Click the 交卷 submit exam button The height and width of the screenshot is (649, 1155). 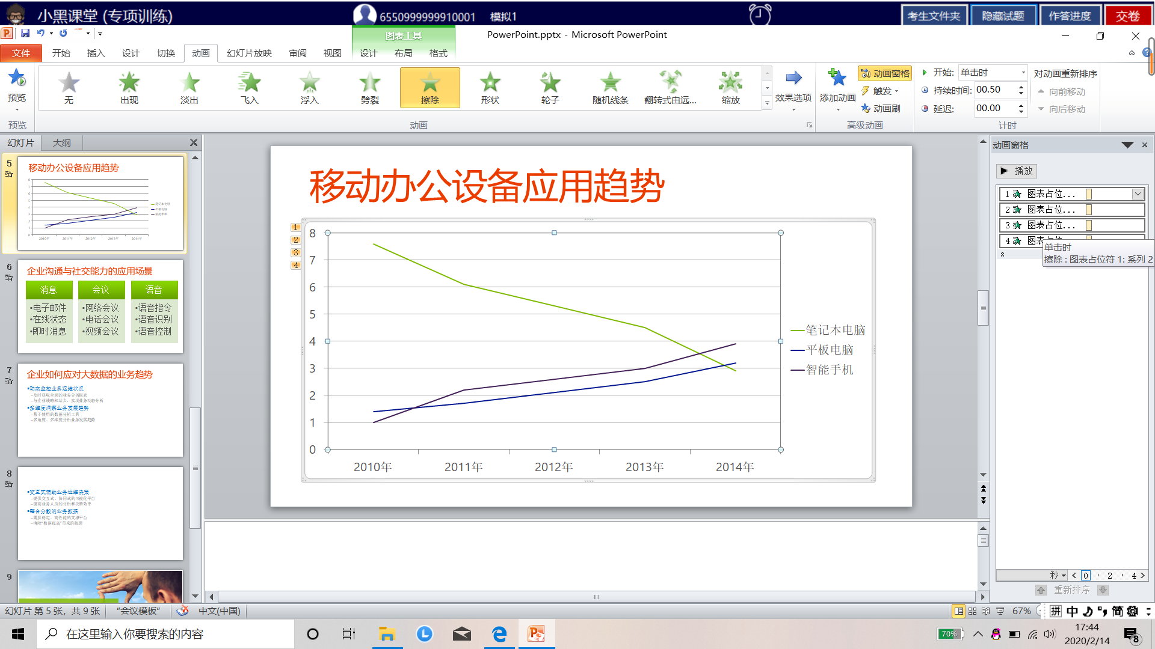(x=1127, y=16)
